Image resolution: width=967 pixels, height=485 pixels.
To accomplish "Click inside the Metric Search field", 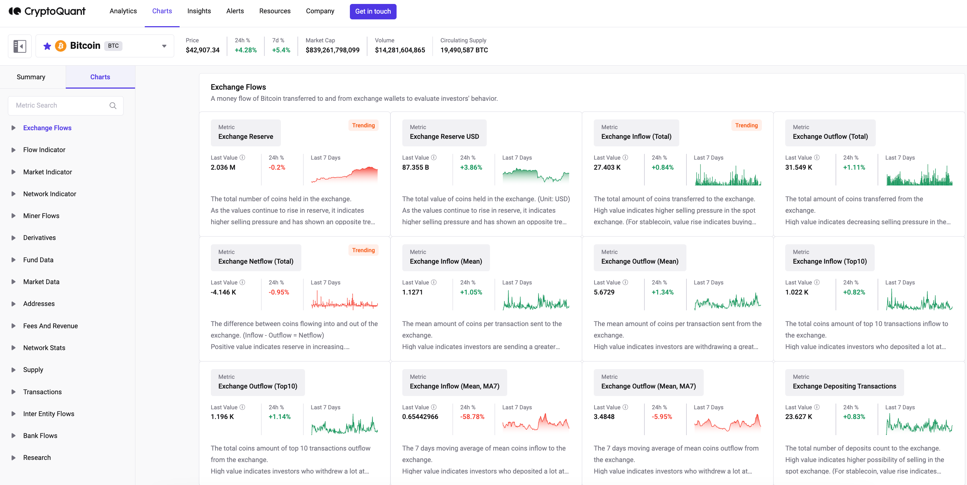I will tap(56, 105).
